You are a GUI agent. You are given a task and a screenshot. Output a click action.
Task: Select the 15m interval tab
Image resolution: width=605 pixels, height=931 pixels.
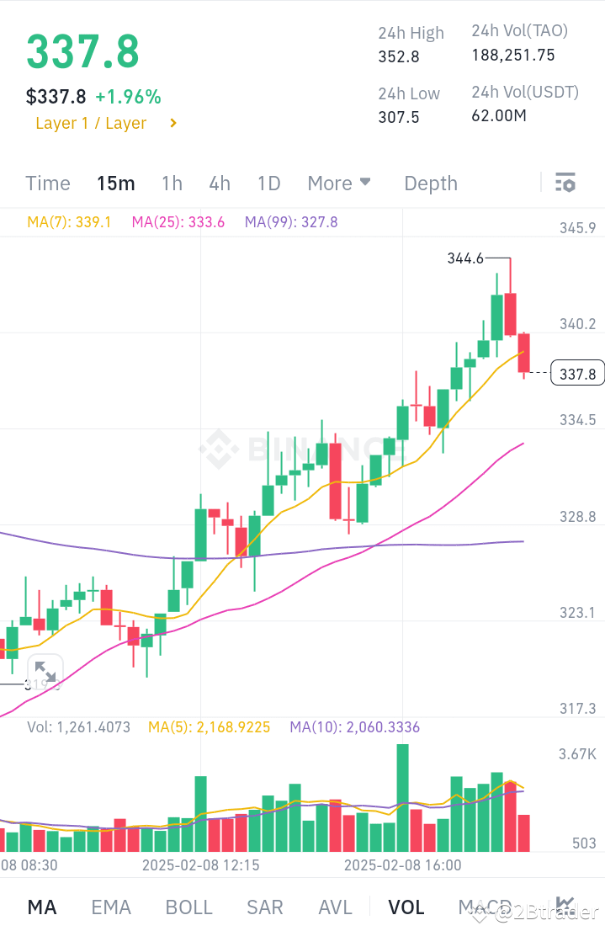(116, 183)
